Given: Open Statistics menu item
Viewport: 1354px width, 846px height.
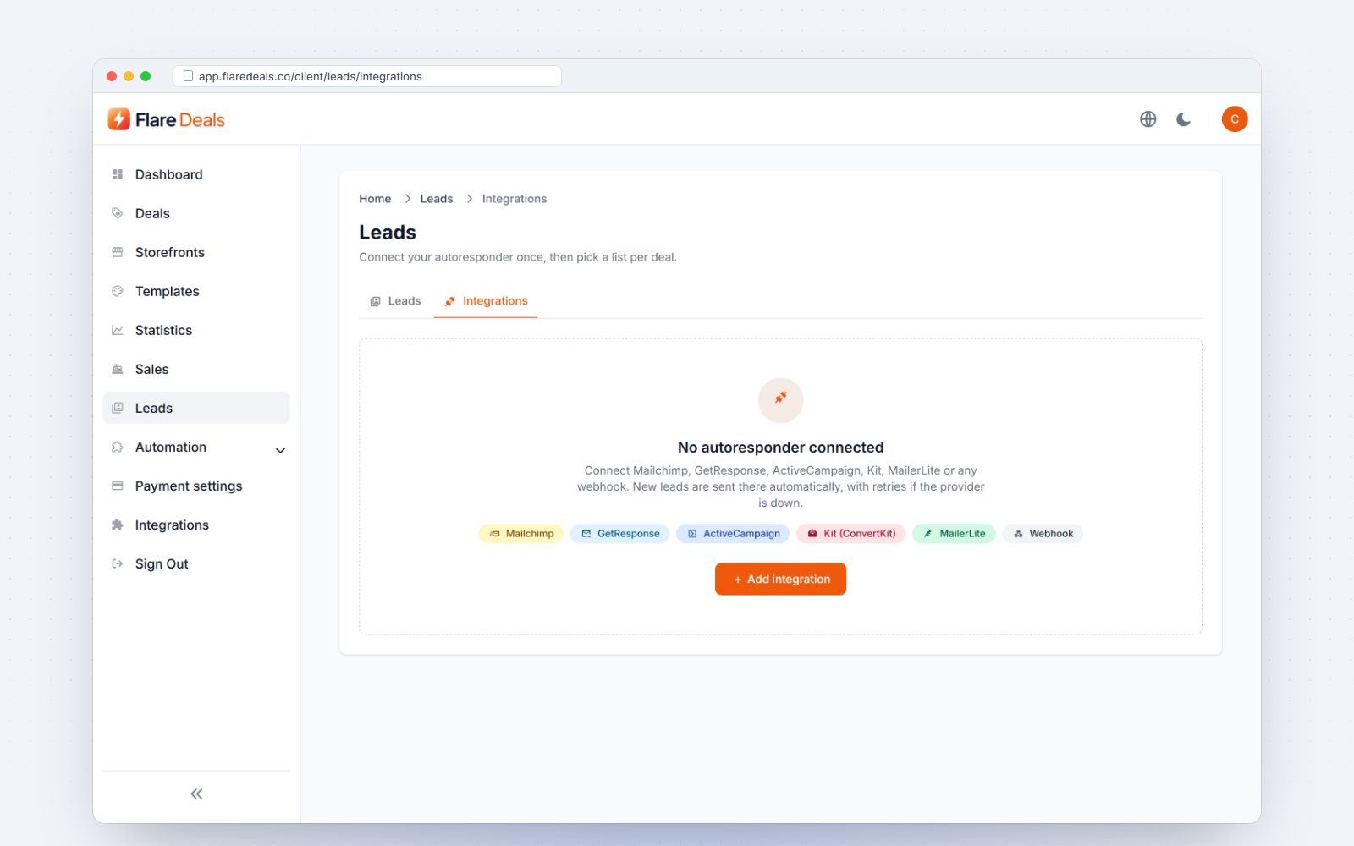Looking at the screenshot, I should coord(196,330).
